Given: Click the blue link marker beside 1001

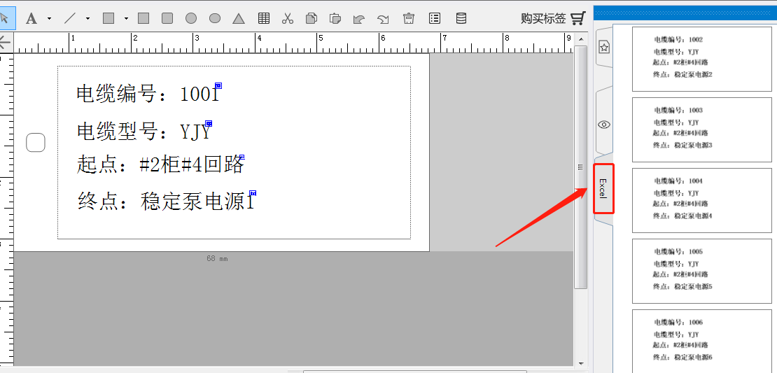Looking at the screenshot, I should pos(218,85).
